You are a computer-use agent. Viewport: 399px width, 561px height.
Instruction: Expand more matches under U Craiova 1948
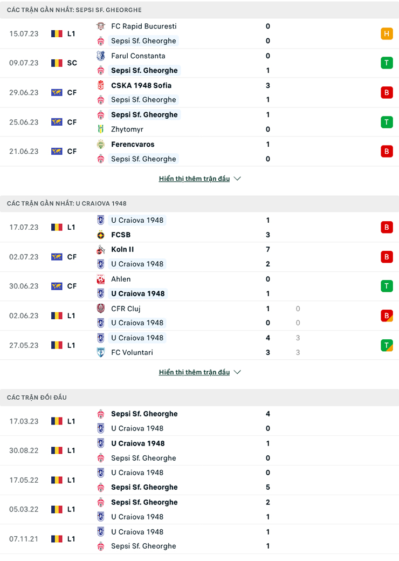200,372
